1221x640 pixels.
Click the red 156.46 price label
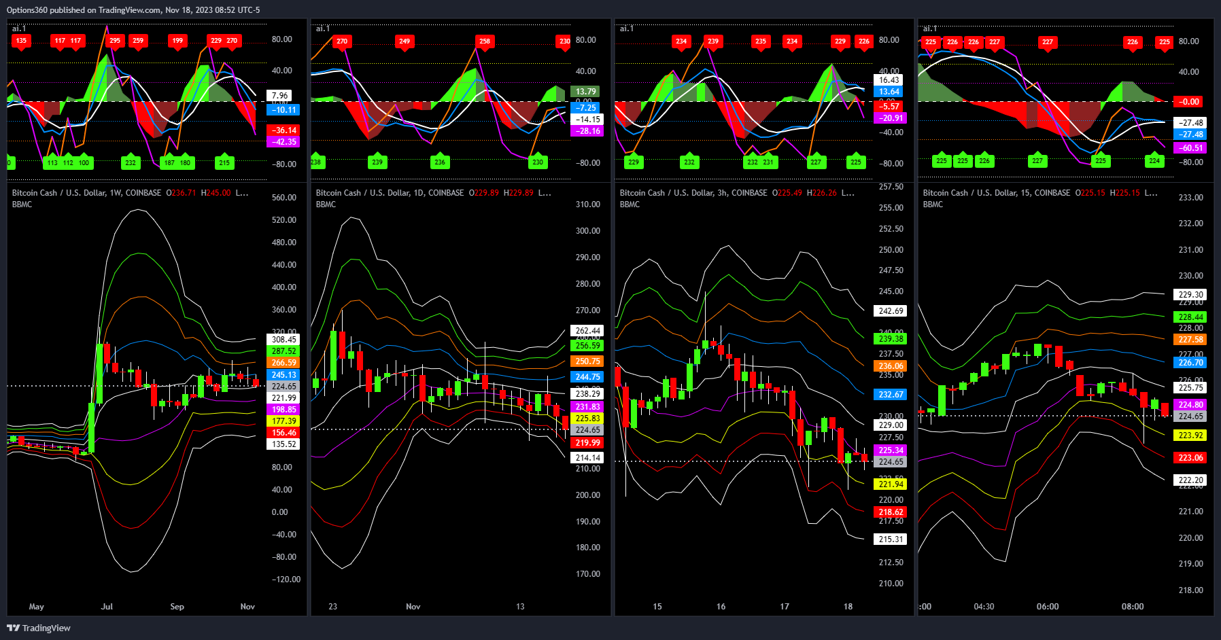click(x=283, y=433)
